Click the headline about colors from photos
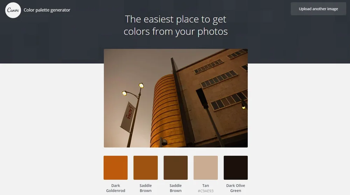 click(176, 25)
